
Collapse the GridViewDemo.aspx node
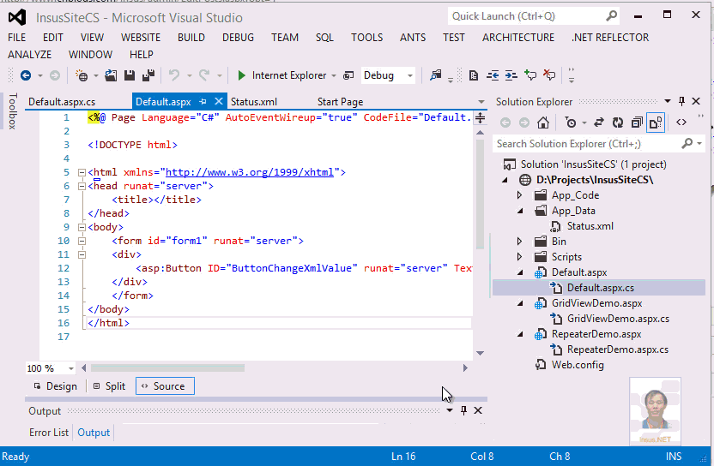(x=520, y=304)
